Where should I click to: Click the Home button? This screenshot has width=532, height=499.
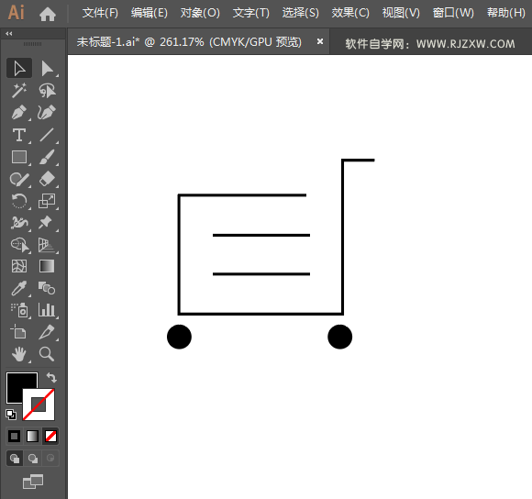48,14
